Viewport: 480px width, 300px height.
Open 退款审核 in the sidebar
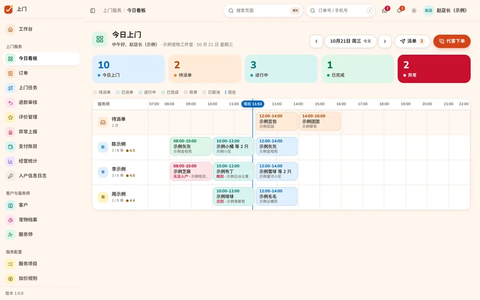click(x=41, y=102)
